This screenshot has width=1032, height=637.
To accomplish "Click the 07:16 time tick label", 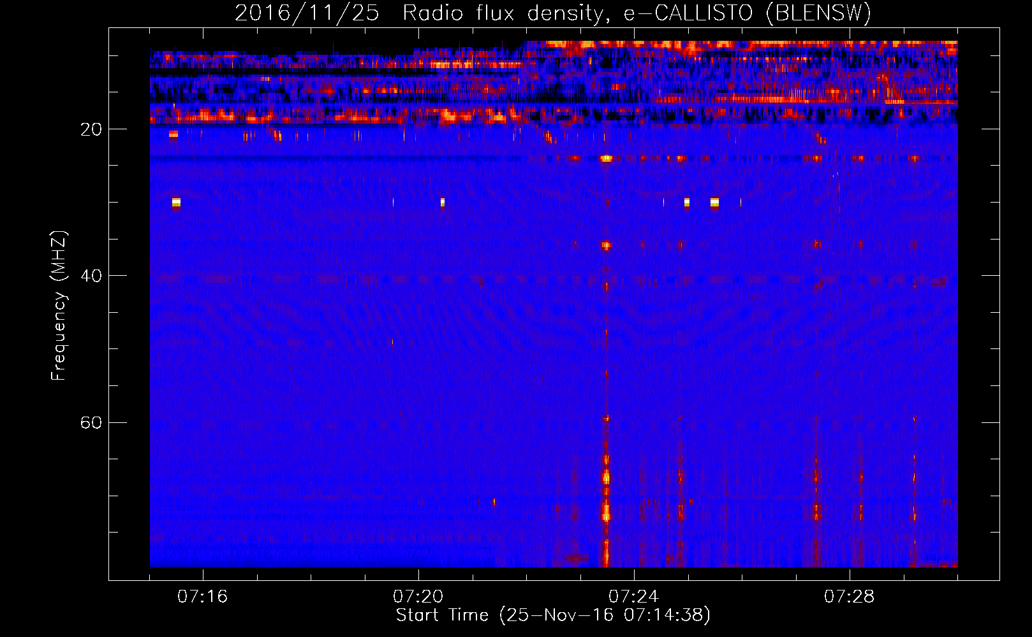I will pyautogui.click(x=202, y=596).
